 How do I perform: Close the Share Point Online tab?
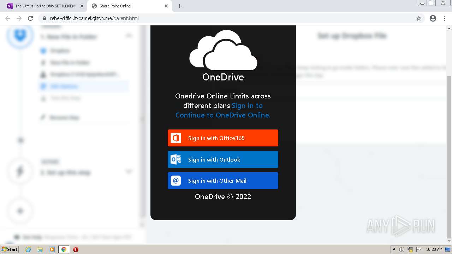(x=167, y=6)
